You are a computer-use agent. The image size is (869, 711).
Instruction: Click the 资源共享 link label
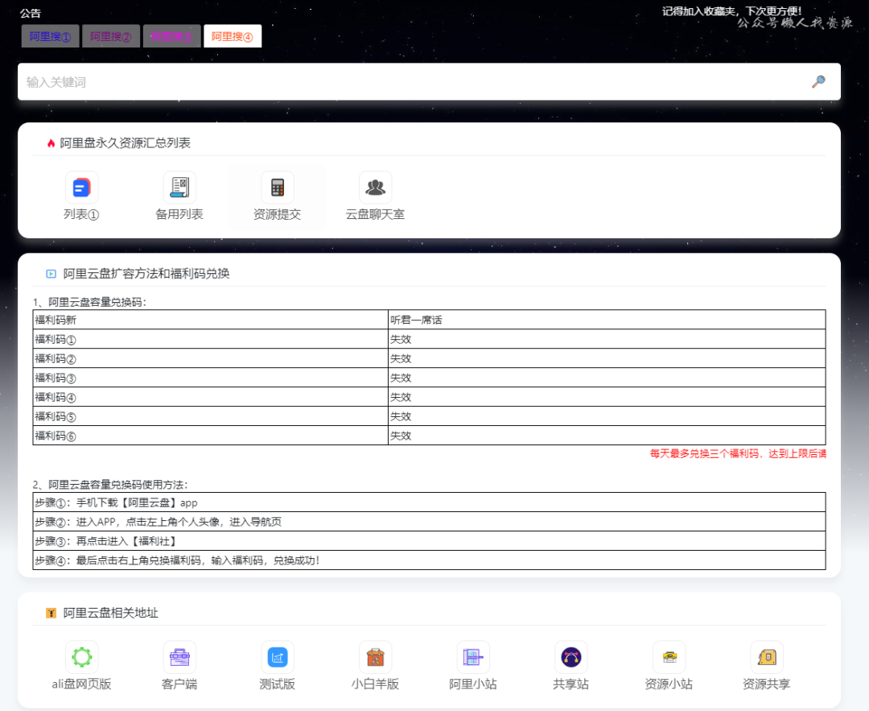767,684
